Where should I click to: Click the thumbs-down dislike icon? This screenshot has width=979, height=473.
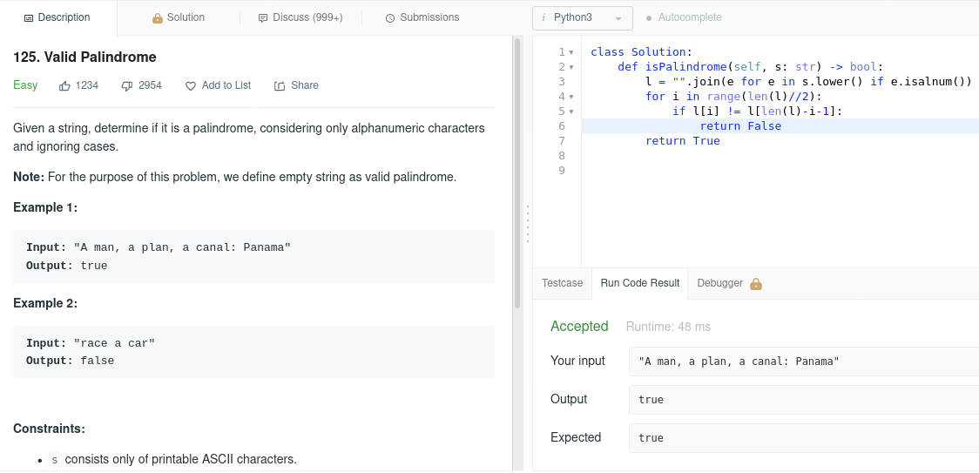tap(127, 85)
